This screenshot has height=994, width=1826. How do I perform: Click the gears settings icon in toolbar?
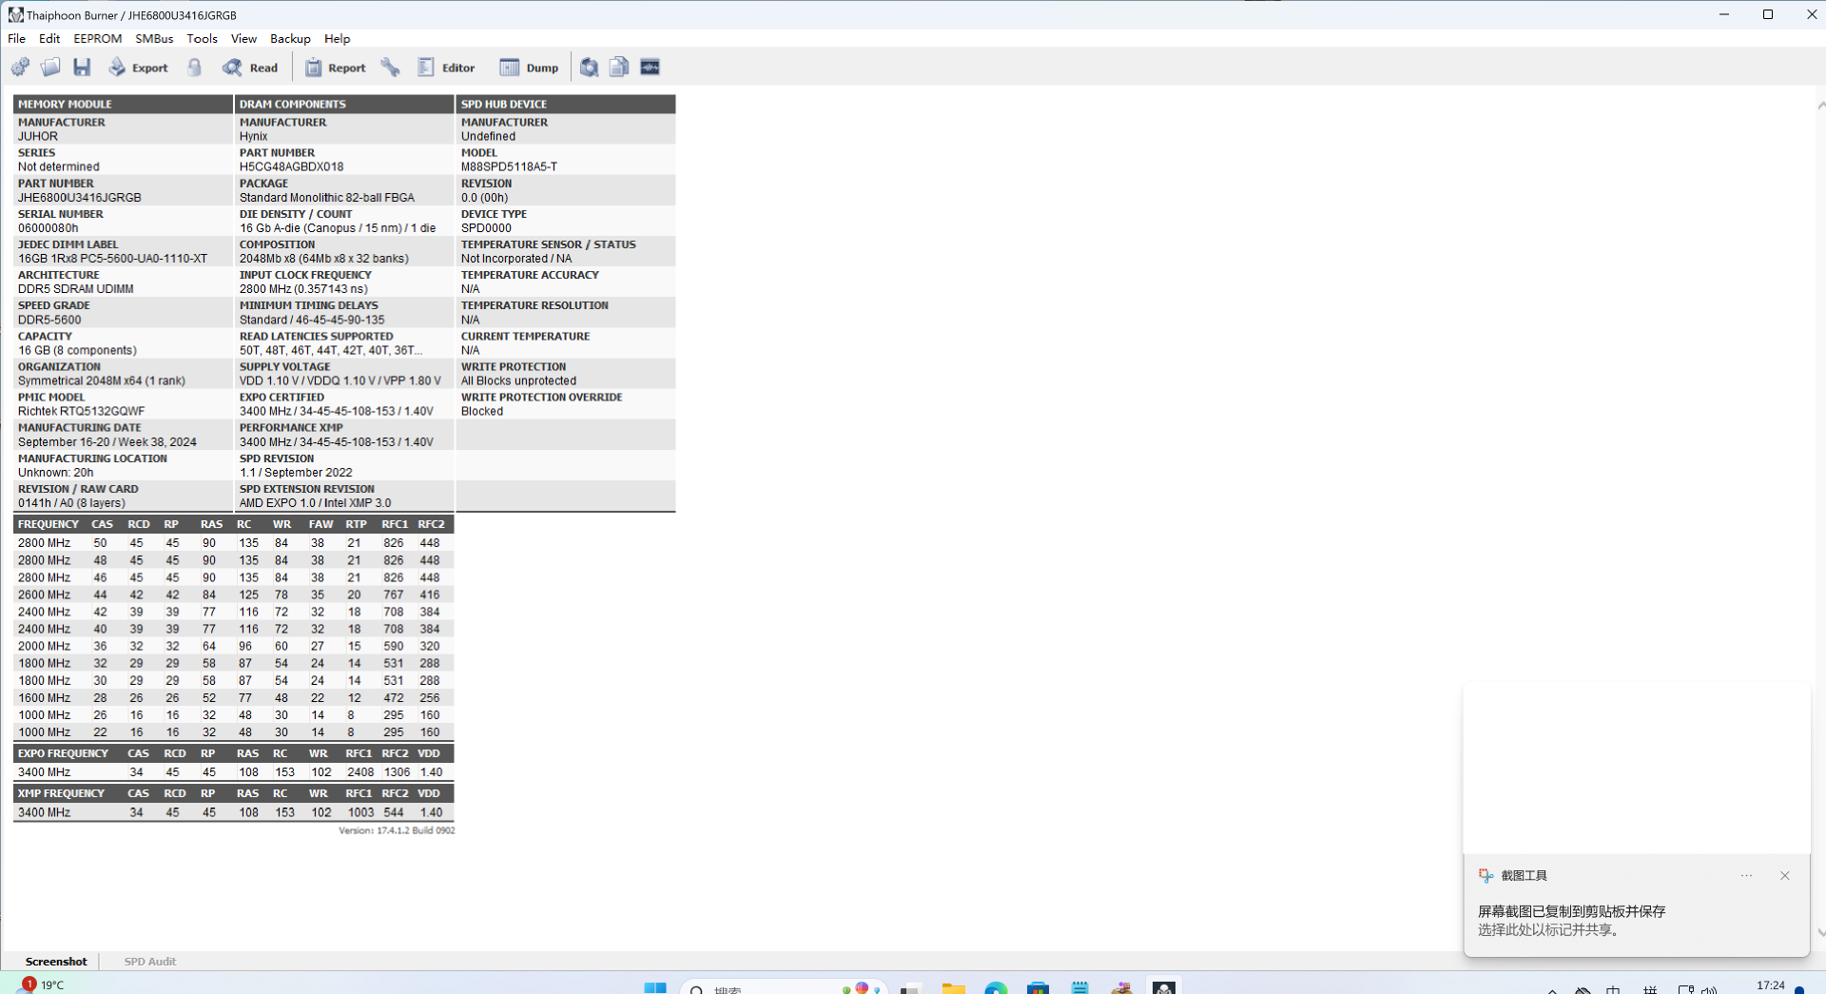20,68
